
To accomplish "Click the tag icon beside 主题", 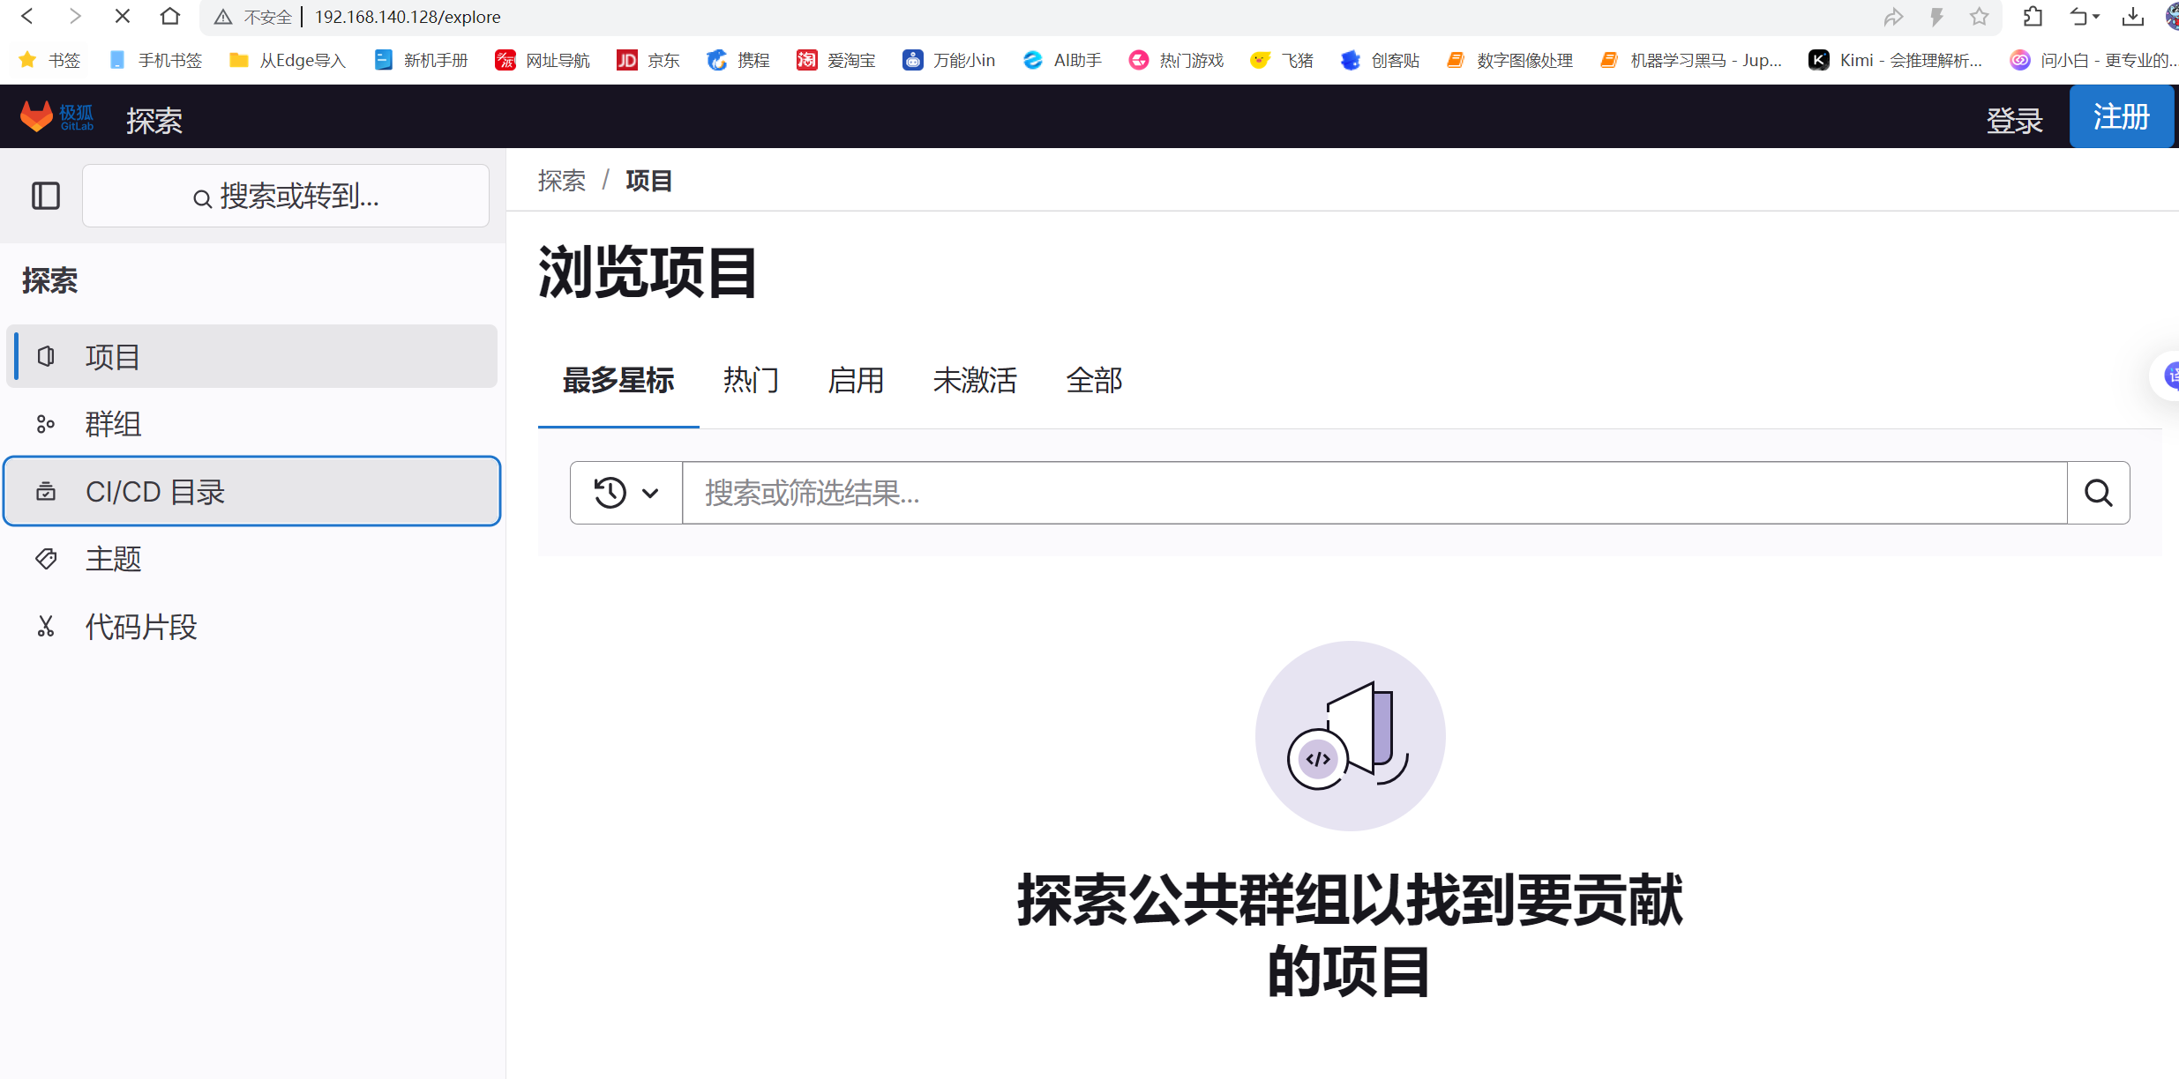I will 46,559.
